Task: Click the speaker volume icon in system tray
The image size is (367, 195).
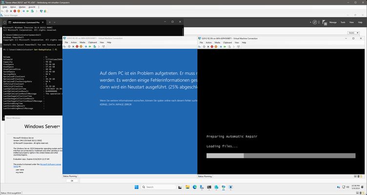Action: coord(347,187)
